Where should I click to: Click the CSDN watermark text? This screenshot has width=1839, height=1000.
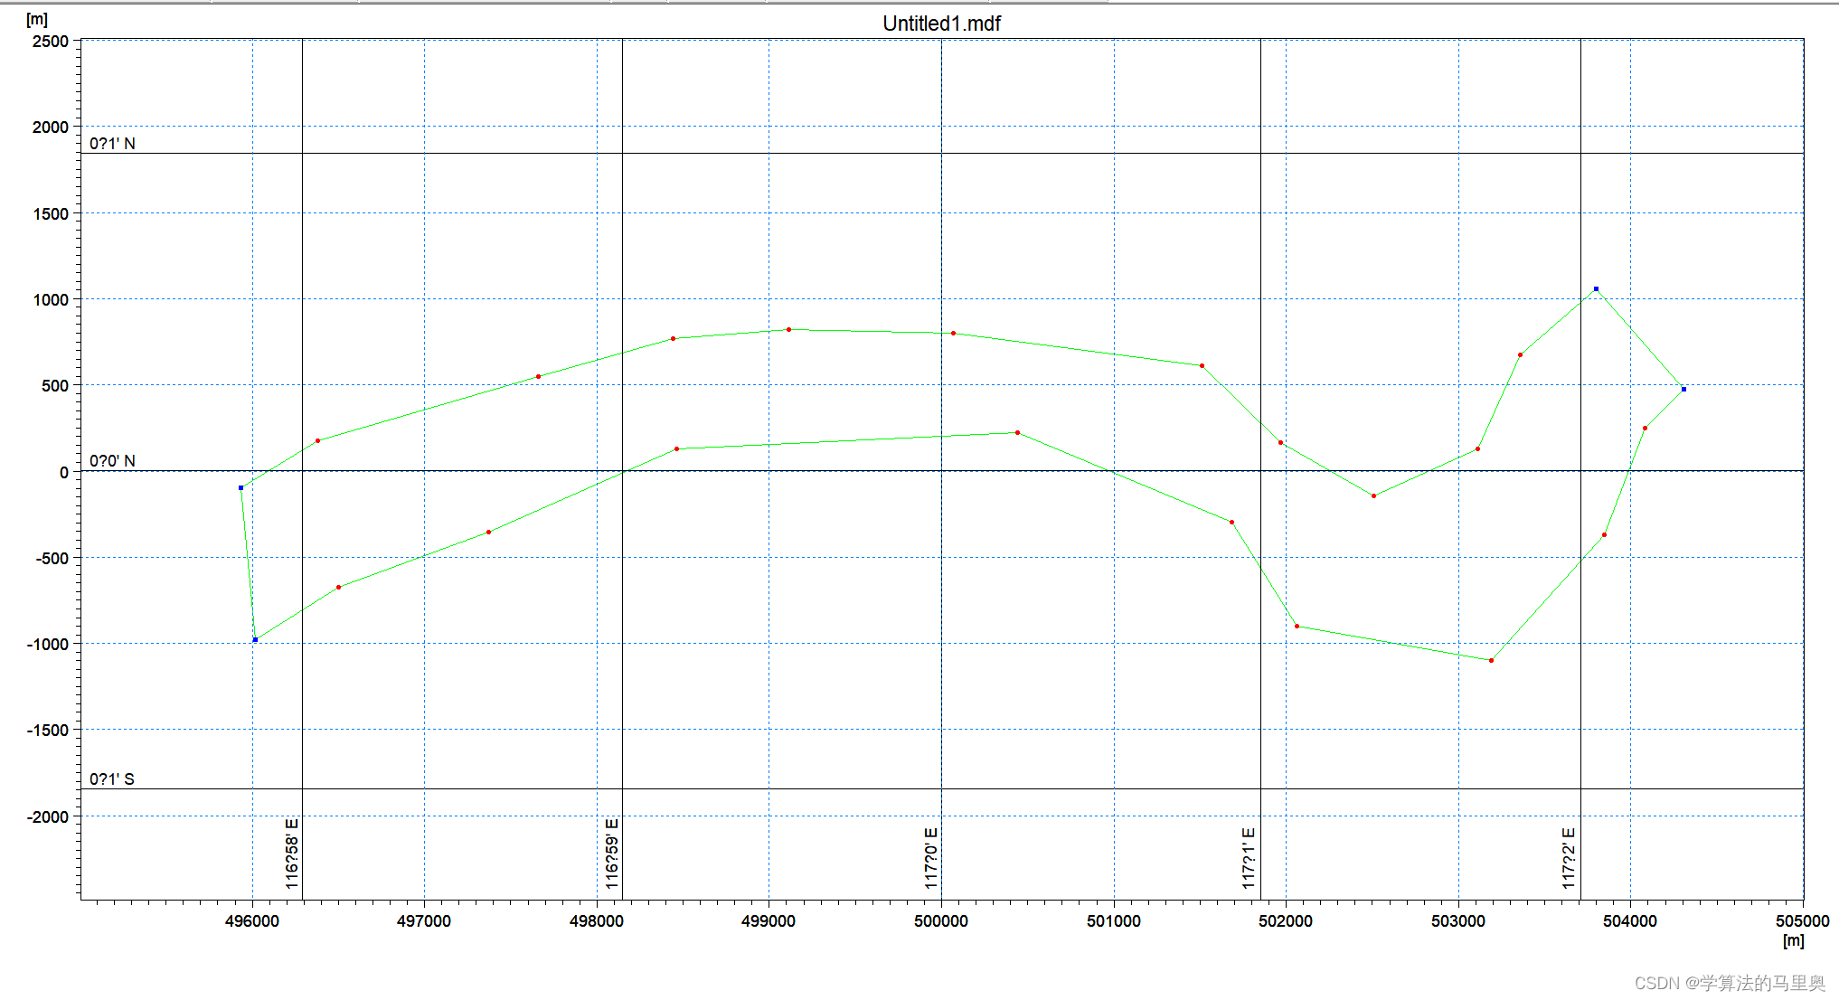coord(1729,983)
